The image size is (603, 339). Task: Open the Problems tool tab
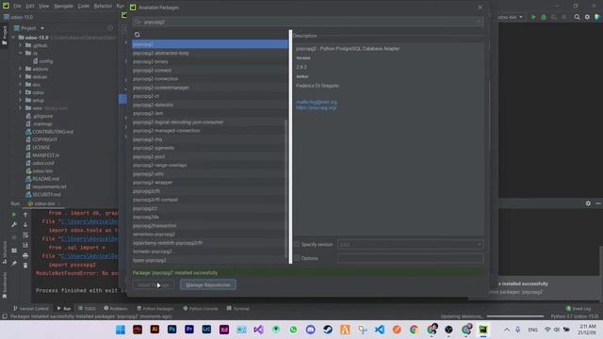pyautogui.click(x=116, y=309)
